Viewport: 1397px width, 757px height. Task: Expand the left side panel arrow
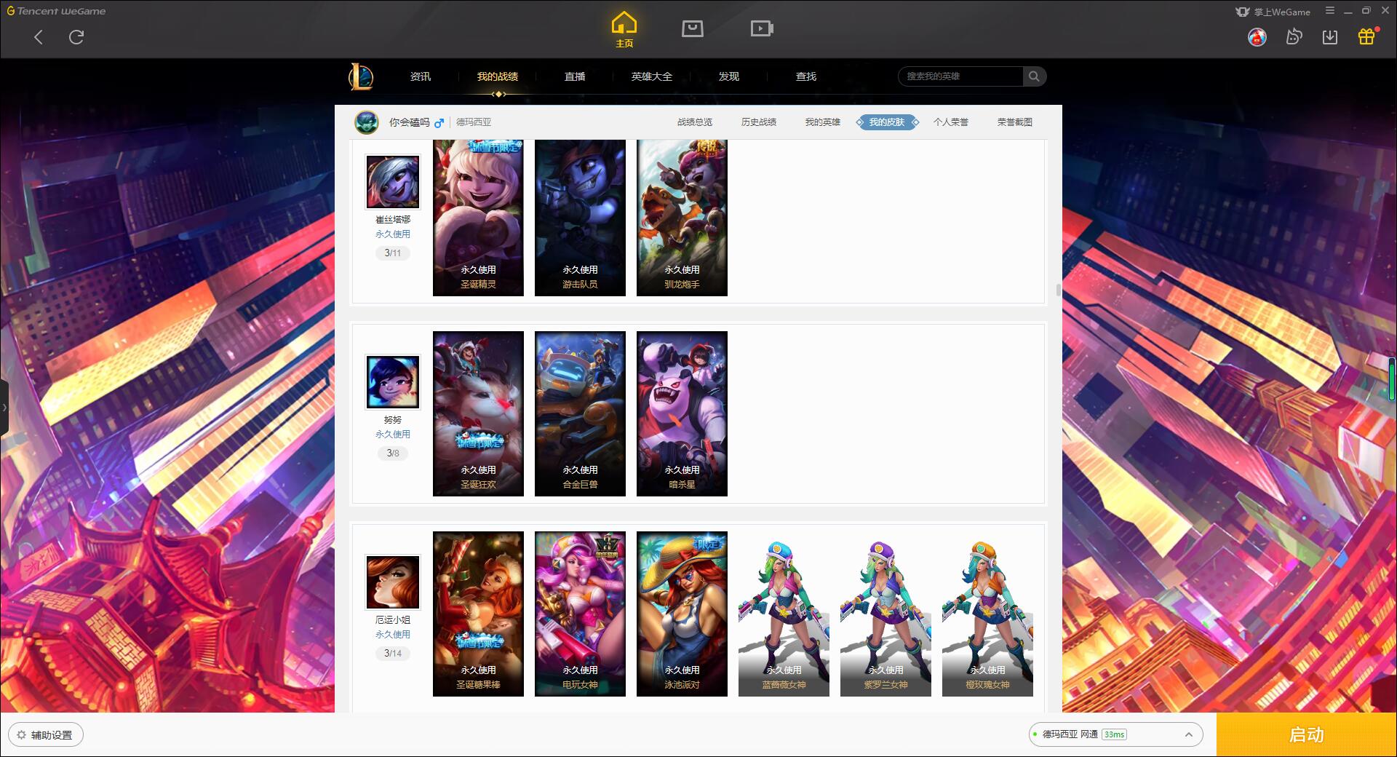coord(4,408)
